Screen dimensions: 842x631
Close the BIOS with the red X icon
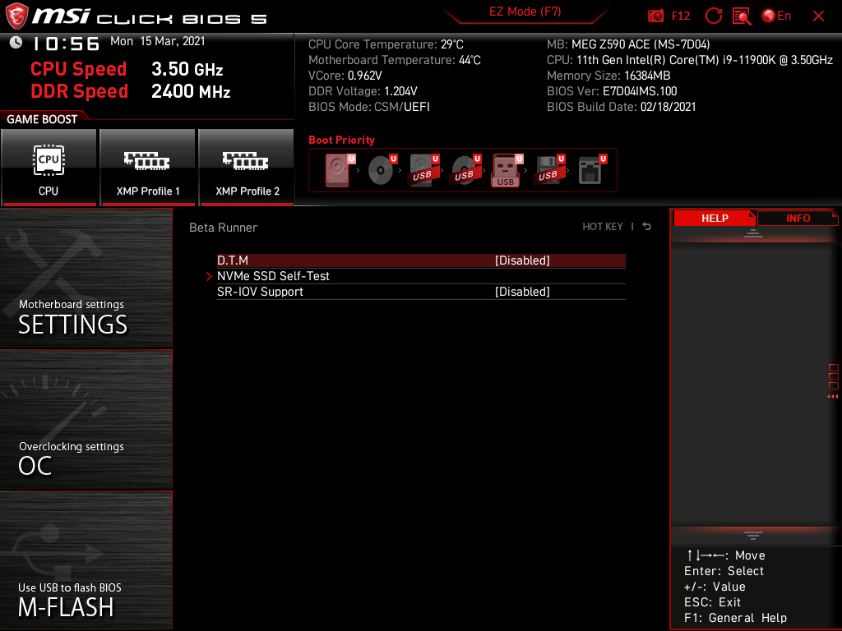[x=818, y=16]
